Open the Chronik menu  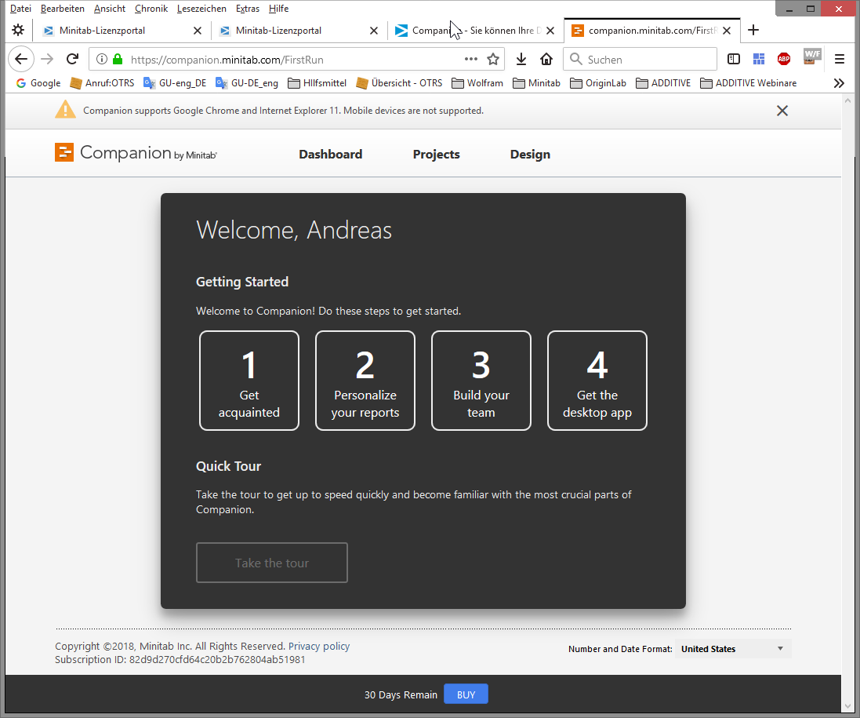[x=151, y=9]
